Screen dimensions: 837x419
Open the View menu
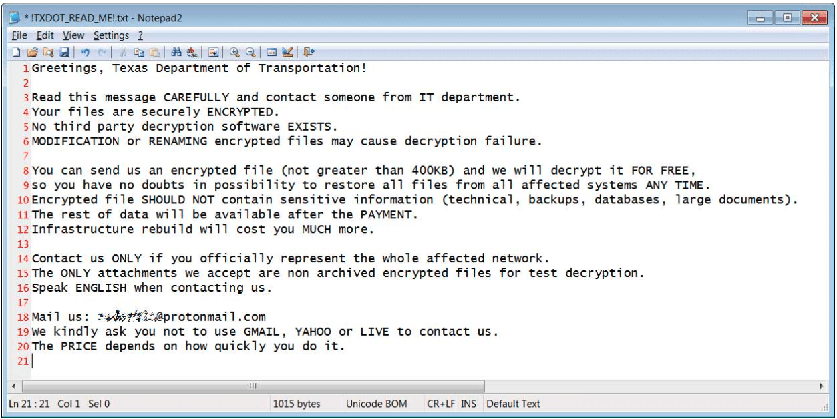tap(73, 35)
